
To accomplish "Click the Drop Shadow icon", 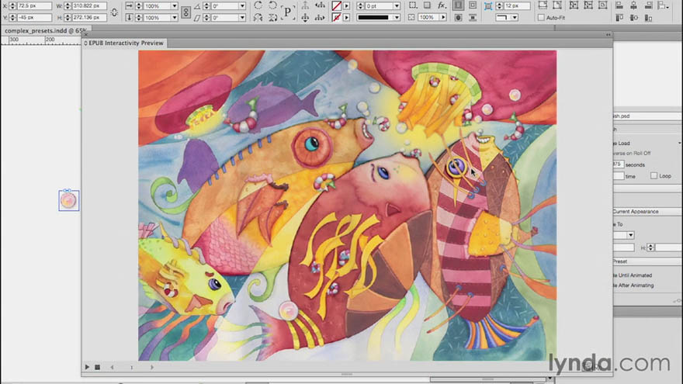I will pos(428,5).
